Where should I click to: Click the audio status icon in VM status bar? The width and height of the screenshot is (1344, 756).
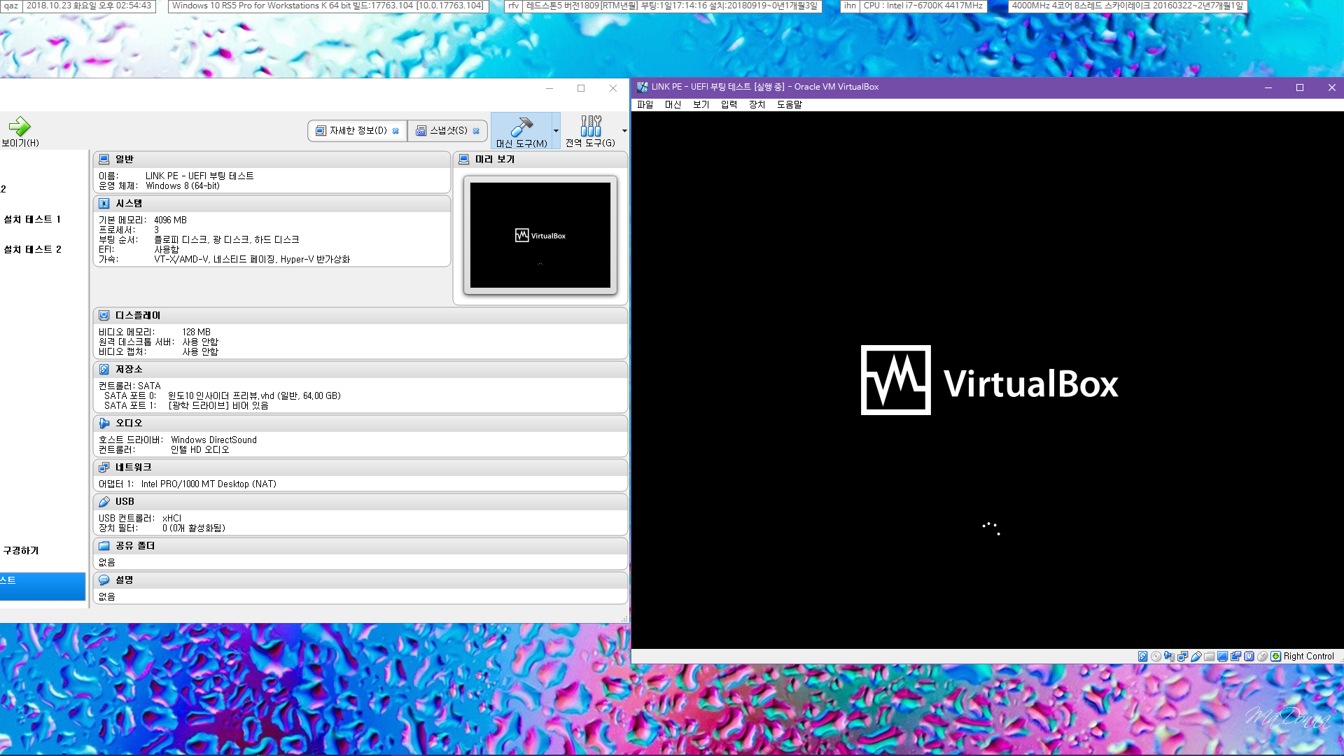click(1169, 656)
